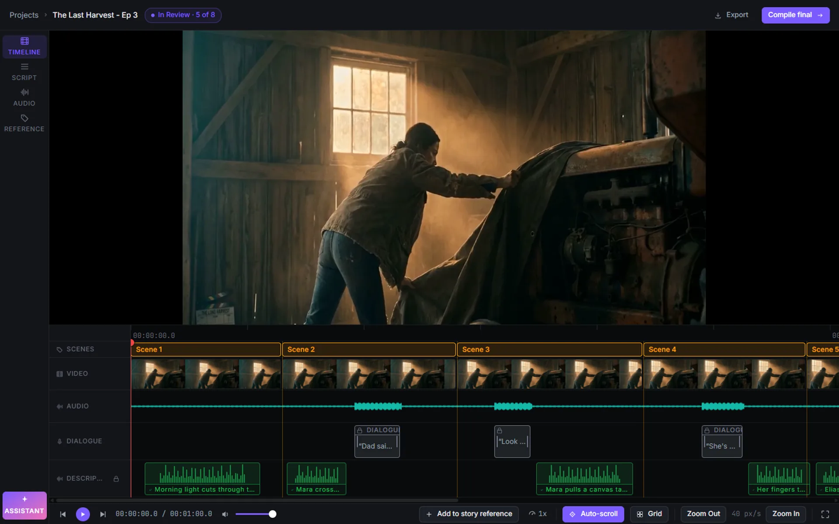Click Compile final button
Image resolution: width=839 pixels, height=524 pixels.
(x=795, y=15)
